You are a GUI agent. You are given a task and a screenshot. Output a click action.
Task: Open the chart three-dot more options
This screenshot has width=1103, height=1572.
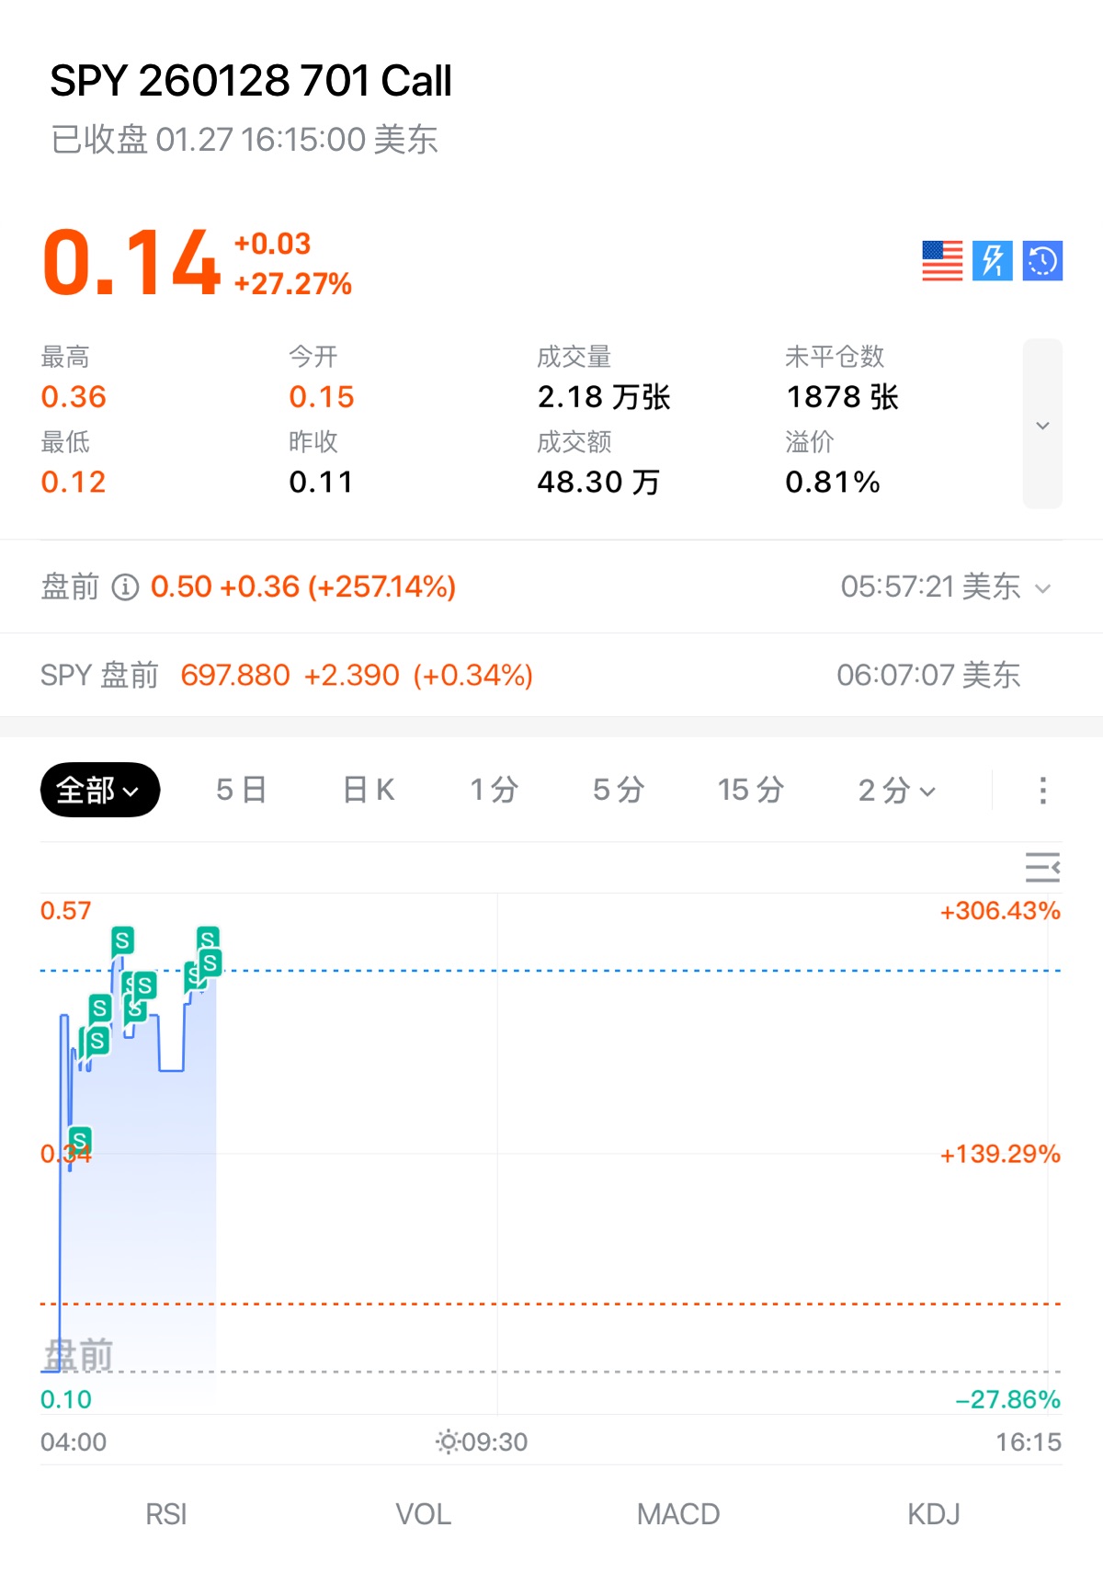click(x=1042, y=791)
